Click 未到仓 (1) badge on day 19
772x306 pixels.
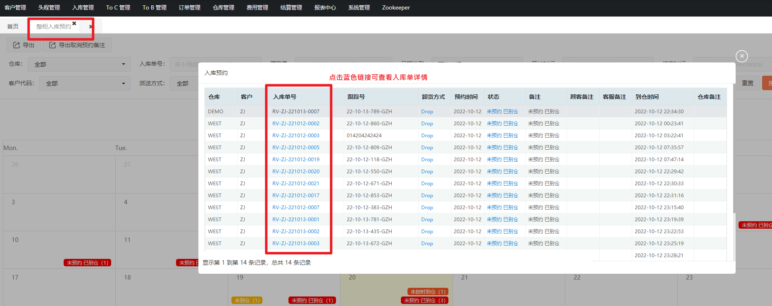pyautogui.click(x=247, y=300)
